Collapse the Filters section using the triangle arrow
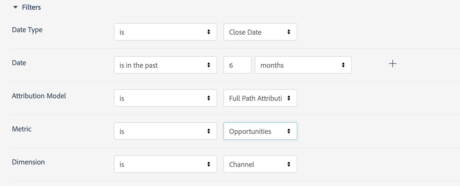 point(15,7)
